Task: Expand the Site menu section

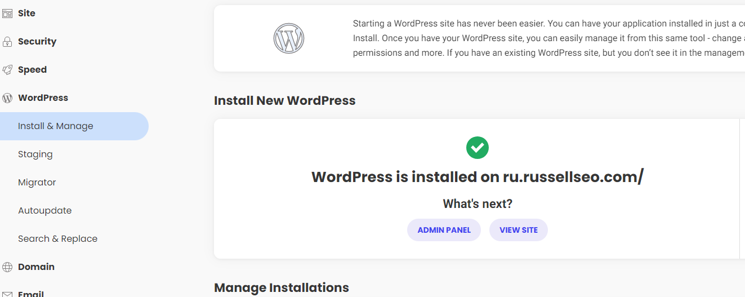Action: pyautogui.click(x=26, y=14)
